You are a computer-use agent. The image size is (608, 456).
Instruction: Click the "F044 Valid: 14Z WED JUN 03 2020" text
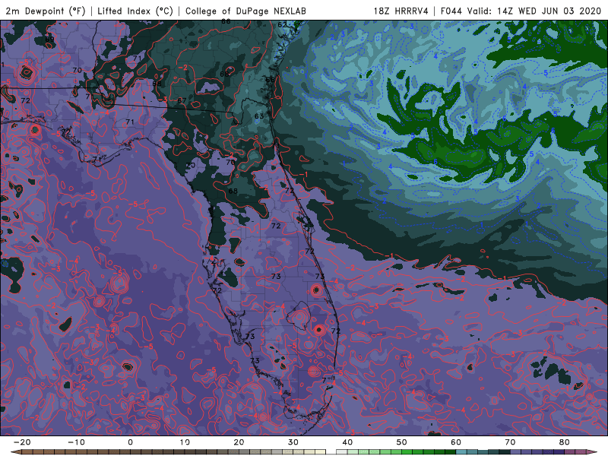[521, 11]
